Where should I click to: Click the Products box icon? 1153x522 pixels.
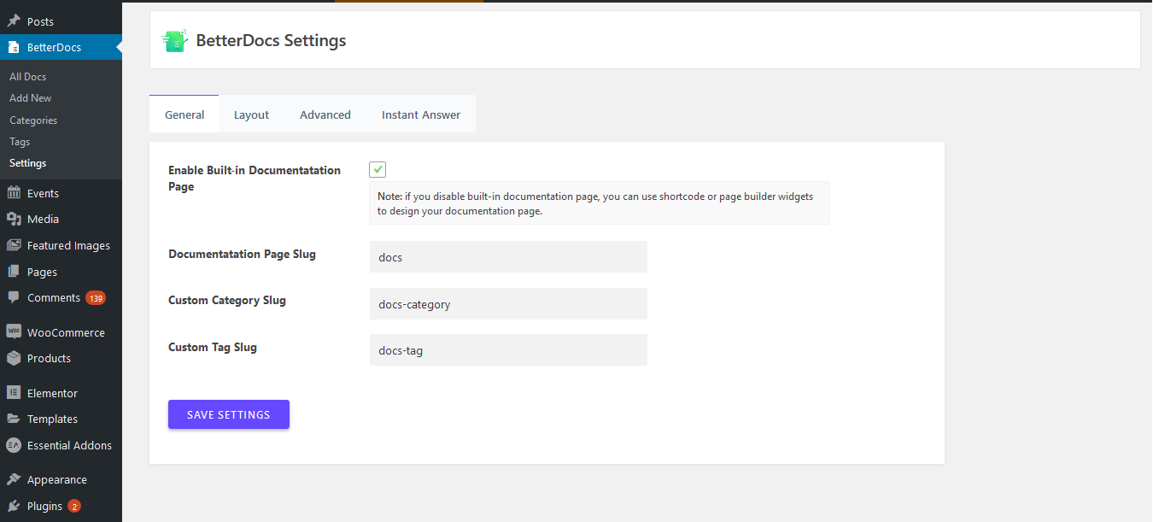[x=14, y=358]
